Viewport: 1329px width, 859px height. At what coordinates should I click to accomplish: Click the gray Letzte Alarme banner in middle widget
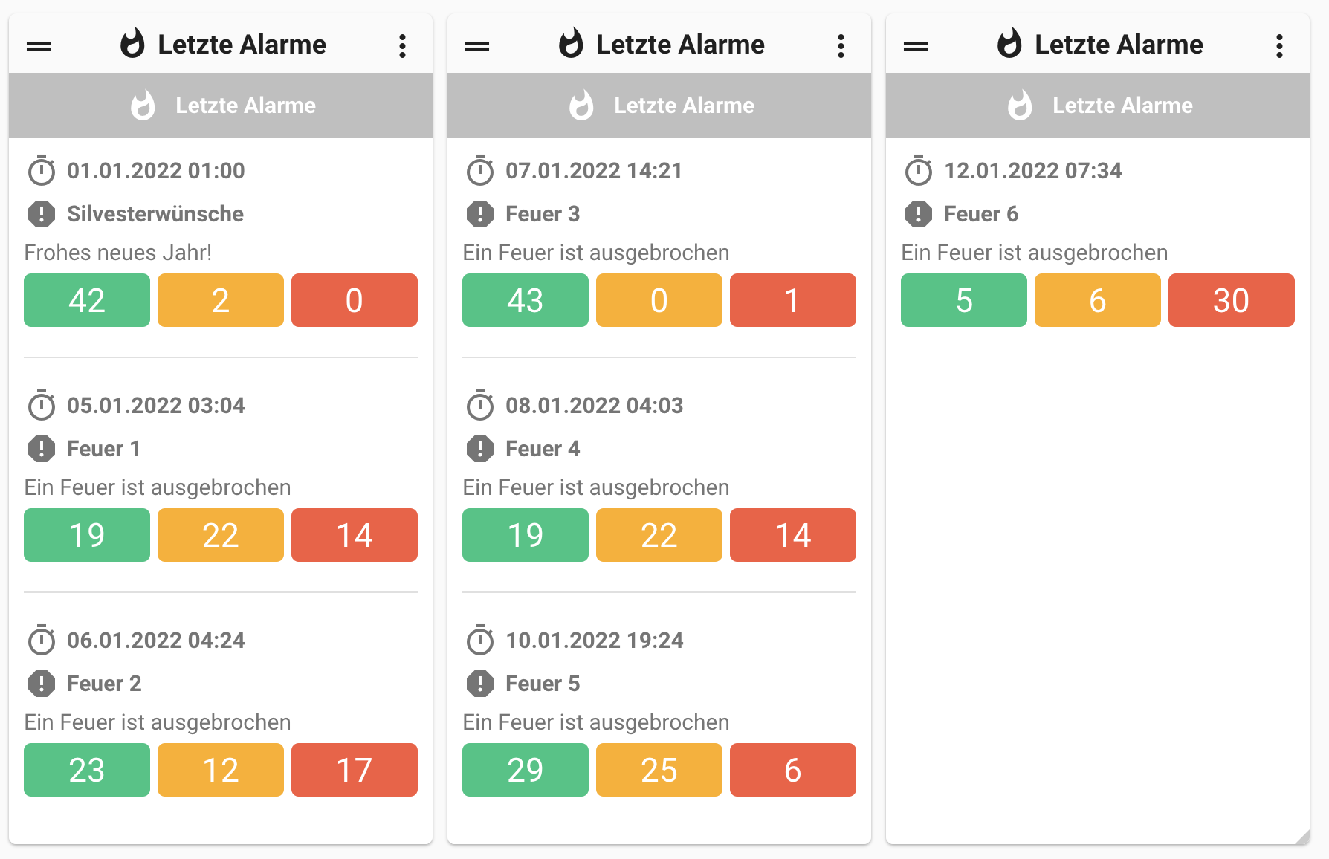pos(659,106)
